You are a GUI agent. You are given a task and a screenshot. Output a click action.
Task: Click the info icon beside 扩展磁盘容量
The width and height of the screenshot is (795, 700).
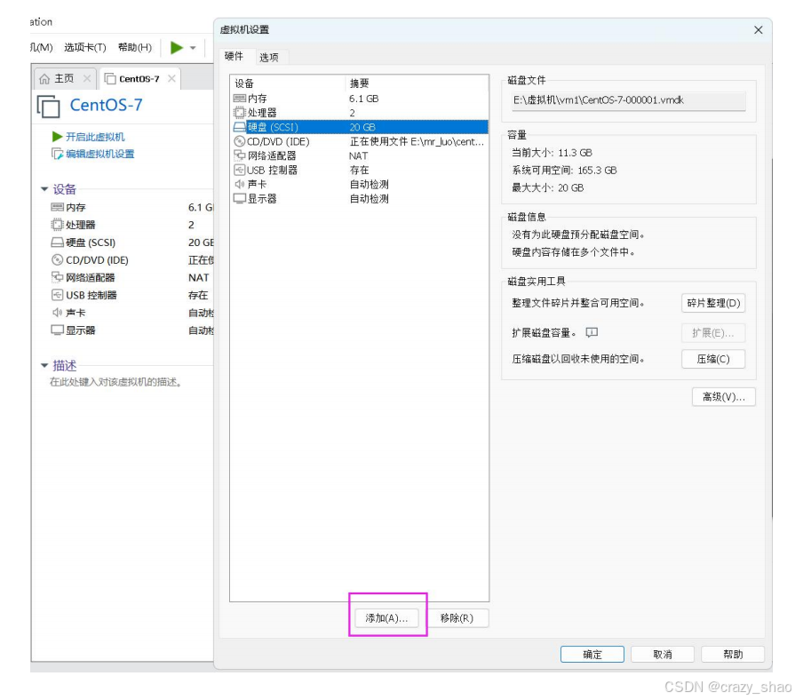(592, 332)
